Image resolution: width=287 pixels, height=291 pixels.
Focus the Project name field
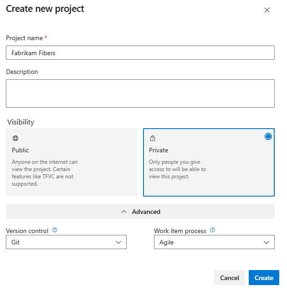point(140,53)
